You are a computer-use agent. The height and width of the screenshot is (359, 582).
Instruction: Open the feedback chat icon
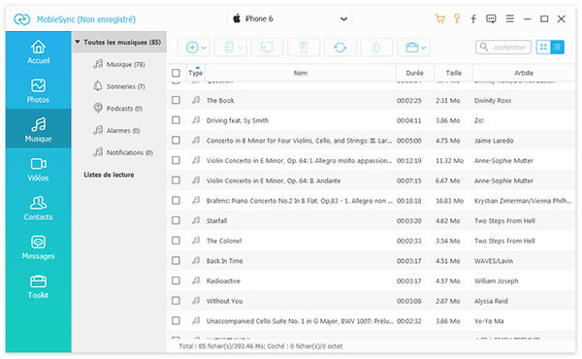(491, 18)
